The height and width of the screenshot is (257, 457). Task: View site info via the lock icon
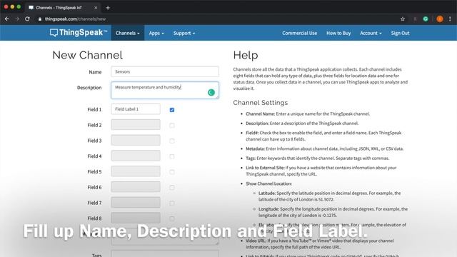tap(40, 19)
